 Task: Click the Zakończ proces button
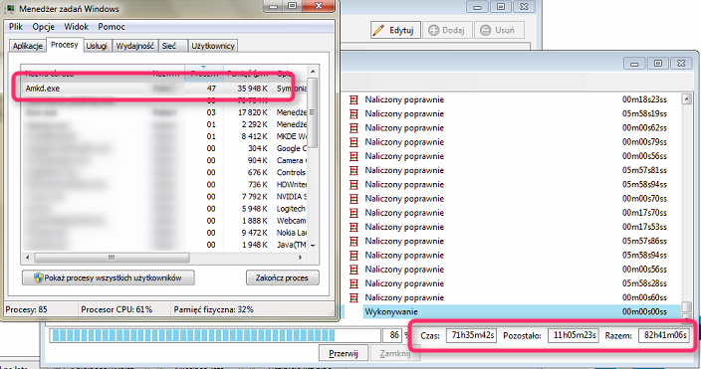coord(282,277)
